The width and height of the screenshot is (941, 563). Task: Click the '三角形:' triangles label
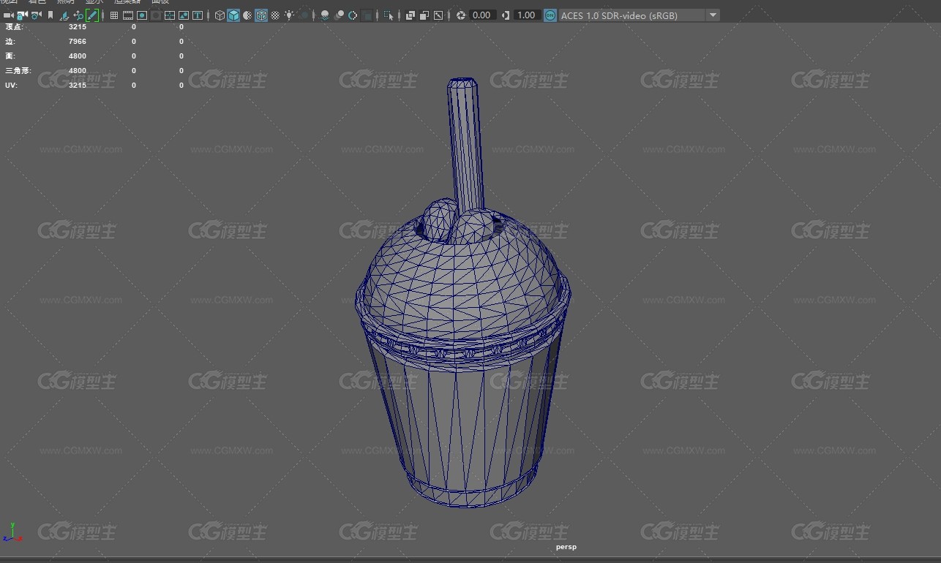[x=18, y=70]
